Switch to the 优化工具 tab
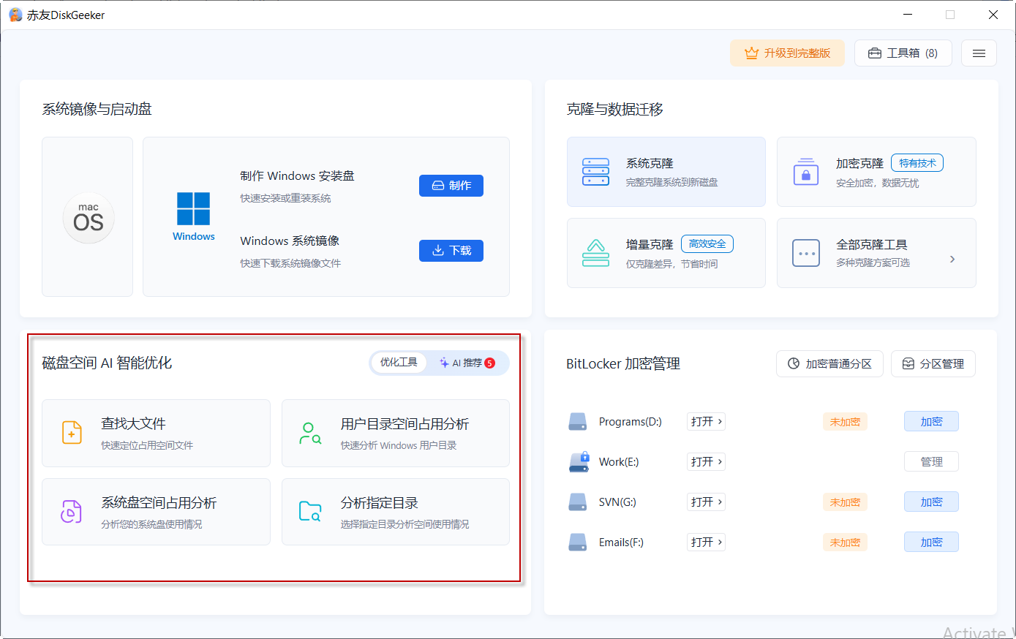The width and height of the screenshot is (1016, 639). click(x=399, y=363)
